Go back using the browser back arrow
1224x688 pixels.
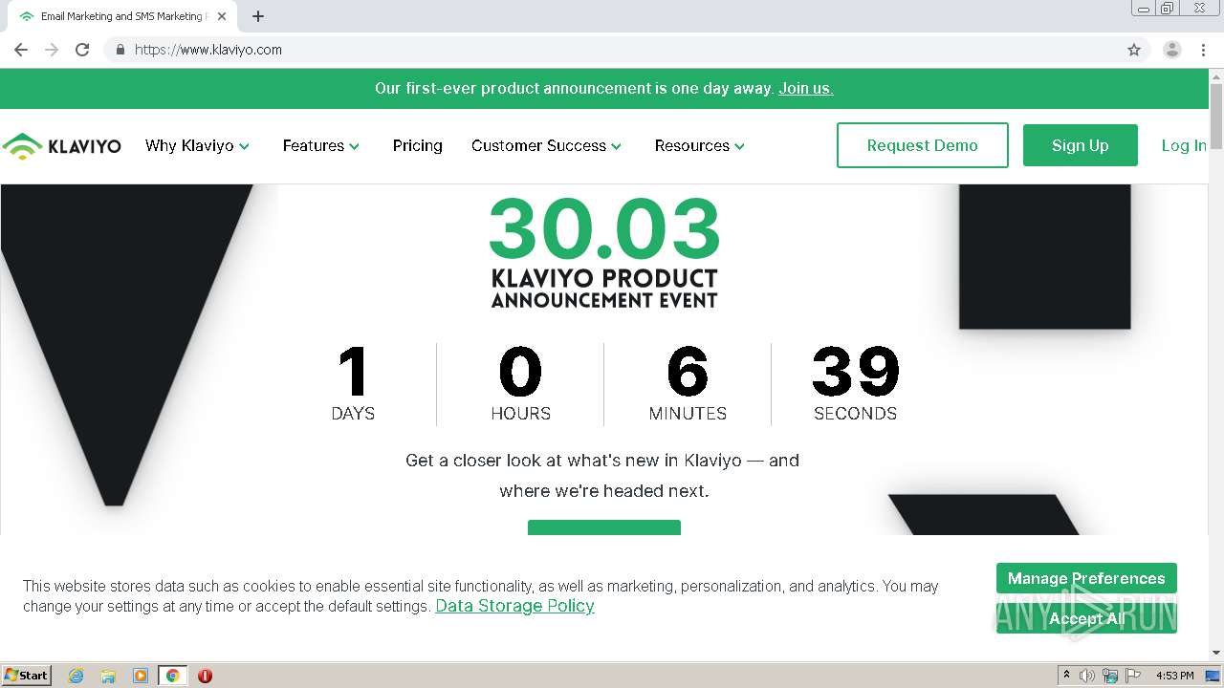pos(21,50)
